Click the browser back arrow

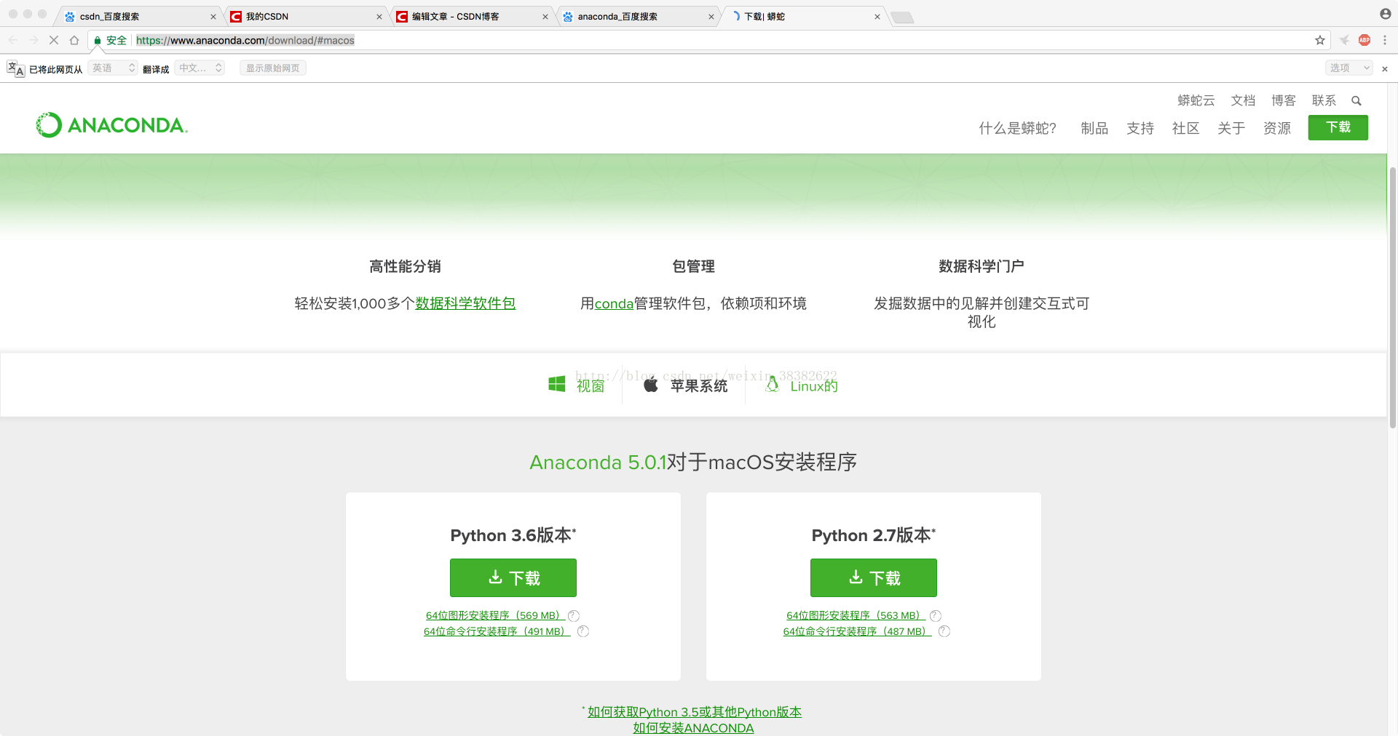tap(13, 40)
